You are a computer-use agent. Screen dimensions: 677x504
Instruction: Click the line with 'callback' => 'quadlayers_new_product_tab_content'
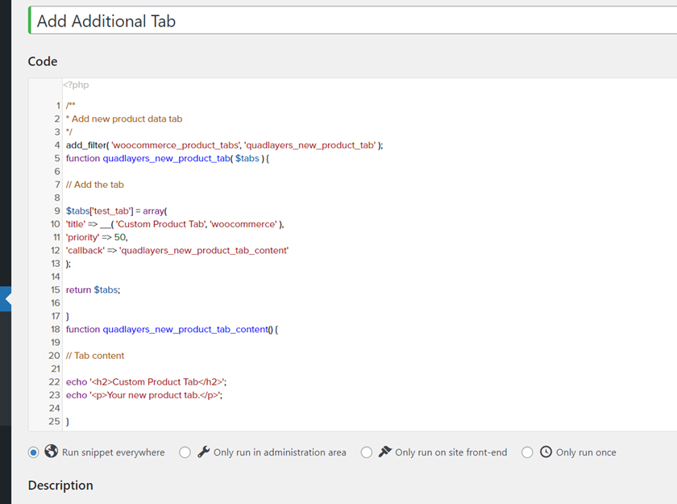click(x=177, y=251)
